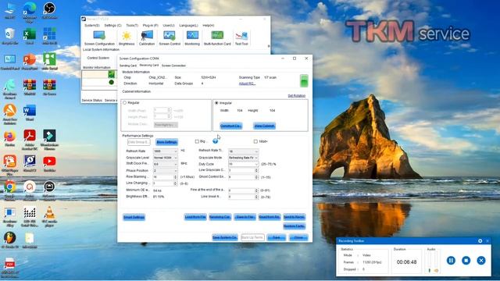Tick the 18bit+ checkbox
Viewport: 500px width, 281px height.
click(255, 141)
